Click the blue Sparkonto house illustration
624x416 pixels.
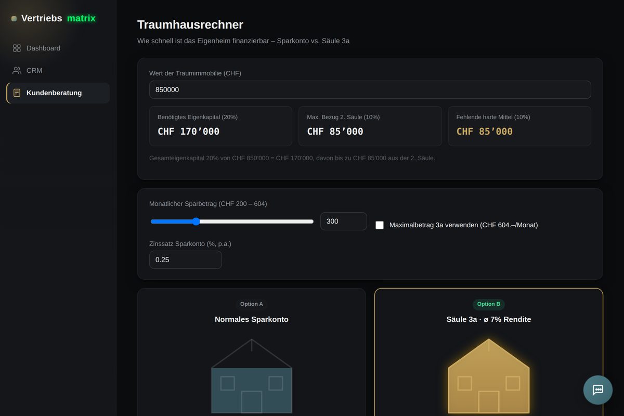252,376
